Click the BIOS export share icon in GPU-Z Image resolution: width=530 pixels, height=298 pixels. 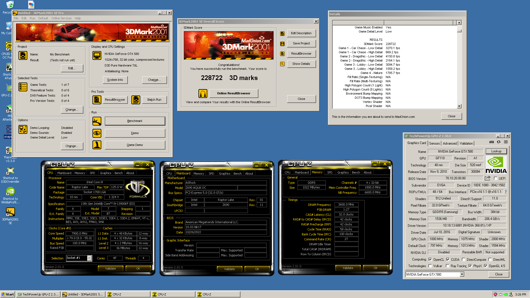[x=487, y=178]
